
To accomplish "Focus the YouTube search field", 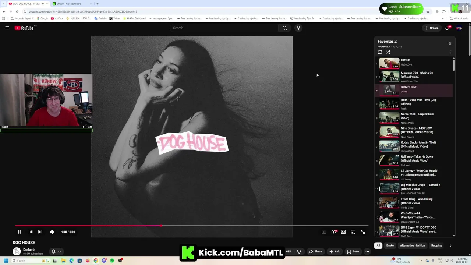I will (224, 28).
